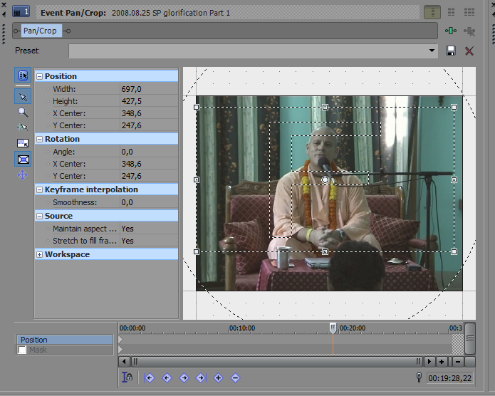Click 00:10:00 mark on keyframe ruler
Viewport: 495px width, 396px height.
242,328
